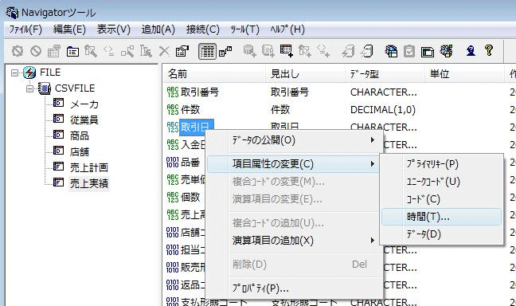This screenshot has width=516, height=306.
Task: Click the colorful blocks tool icon
Action: (446, 51)
